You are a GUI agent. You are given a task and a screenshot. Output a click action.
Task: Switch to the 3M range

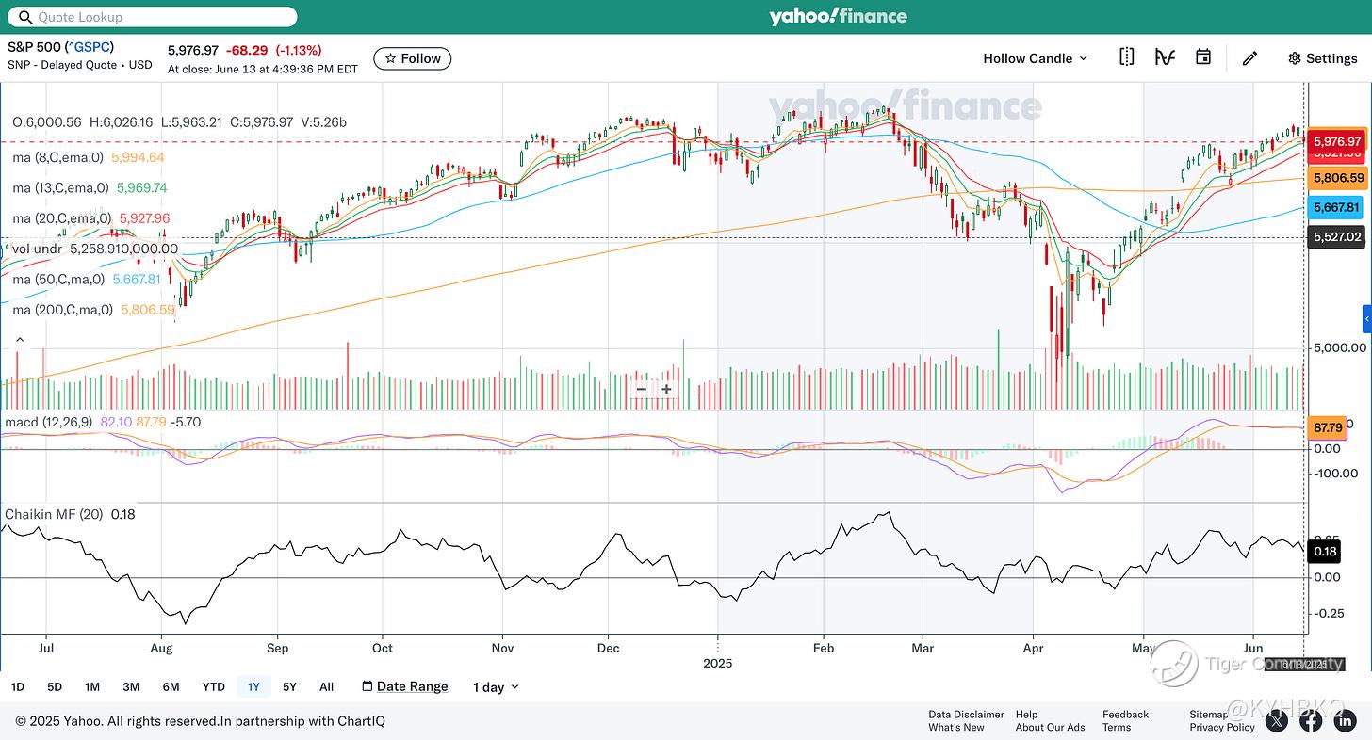[x=131, y=686]
